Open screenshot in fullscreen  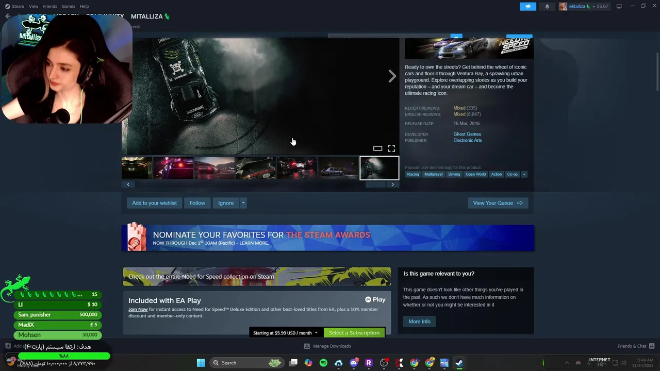391,148
